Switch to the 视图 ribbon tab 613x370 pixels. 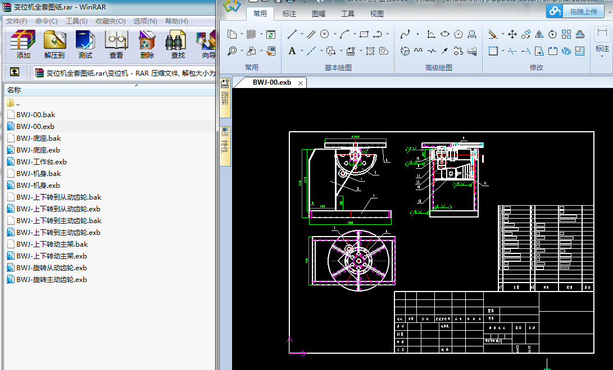click(x=377, y=13)
